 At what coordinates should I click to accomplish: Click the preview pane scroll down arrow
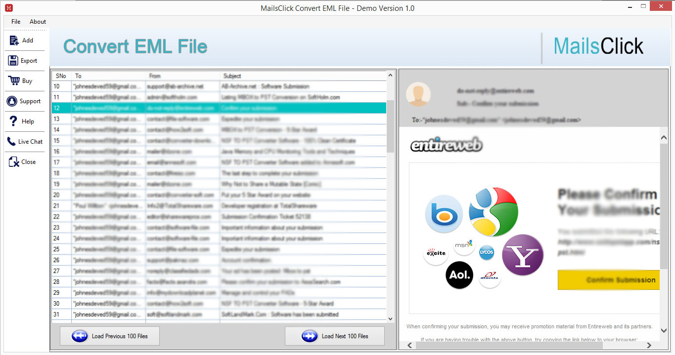(664, 330)
